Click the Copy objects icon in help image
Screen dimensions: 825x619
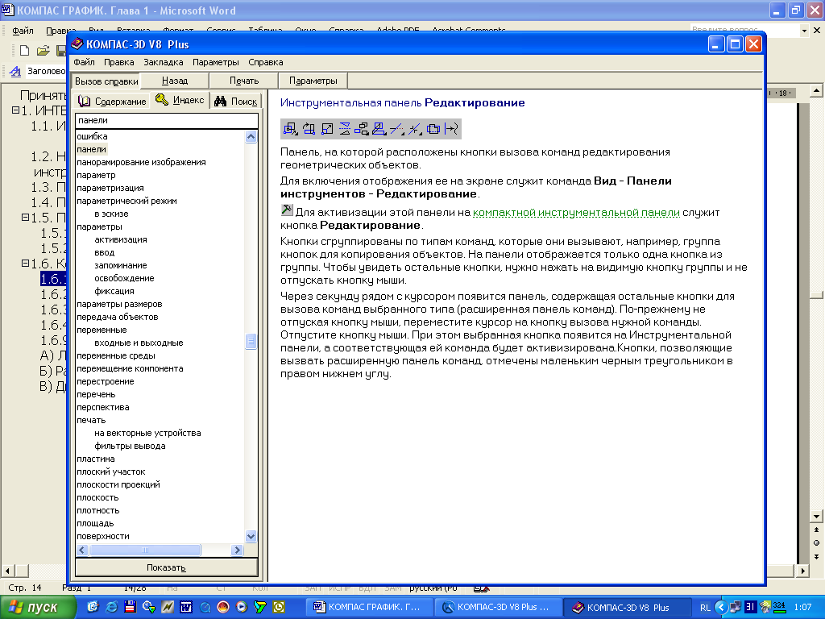362,128
